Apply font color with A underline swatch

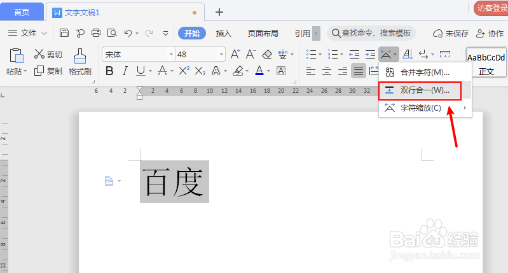point(259,71)
